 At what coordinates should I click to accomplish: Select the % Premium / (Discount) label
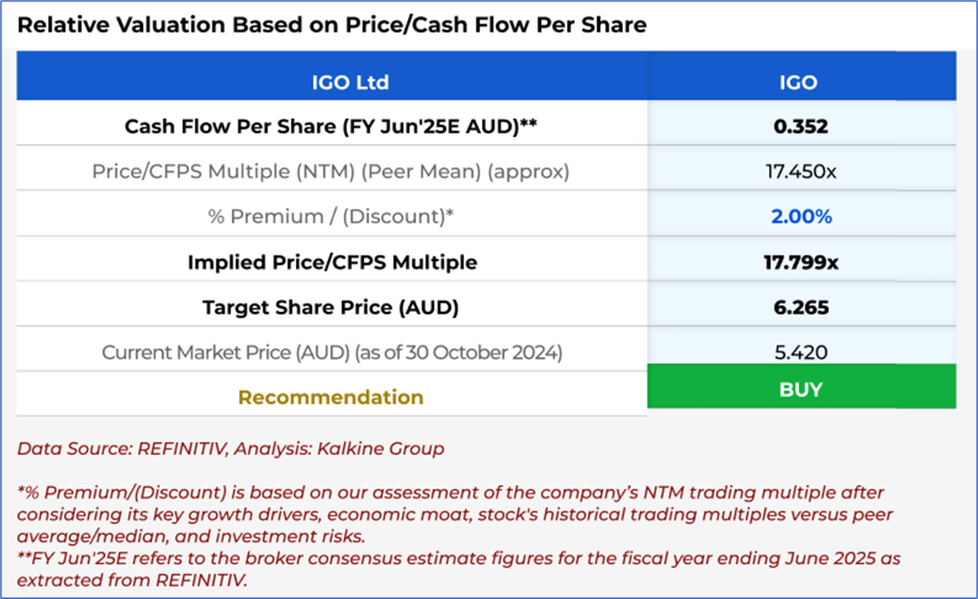point(330,217)
